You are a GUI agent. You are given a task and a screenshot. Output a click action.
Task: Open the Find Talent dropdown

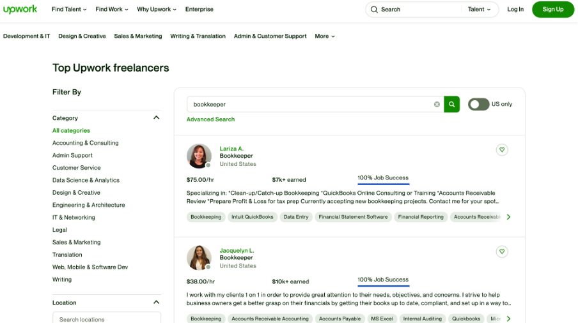(69, 9)
